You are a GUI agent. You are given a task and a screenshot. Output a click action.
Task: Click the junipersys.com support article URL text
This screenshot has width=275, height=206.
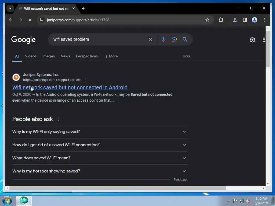52,80
